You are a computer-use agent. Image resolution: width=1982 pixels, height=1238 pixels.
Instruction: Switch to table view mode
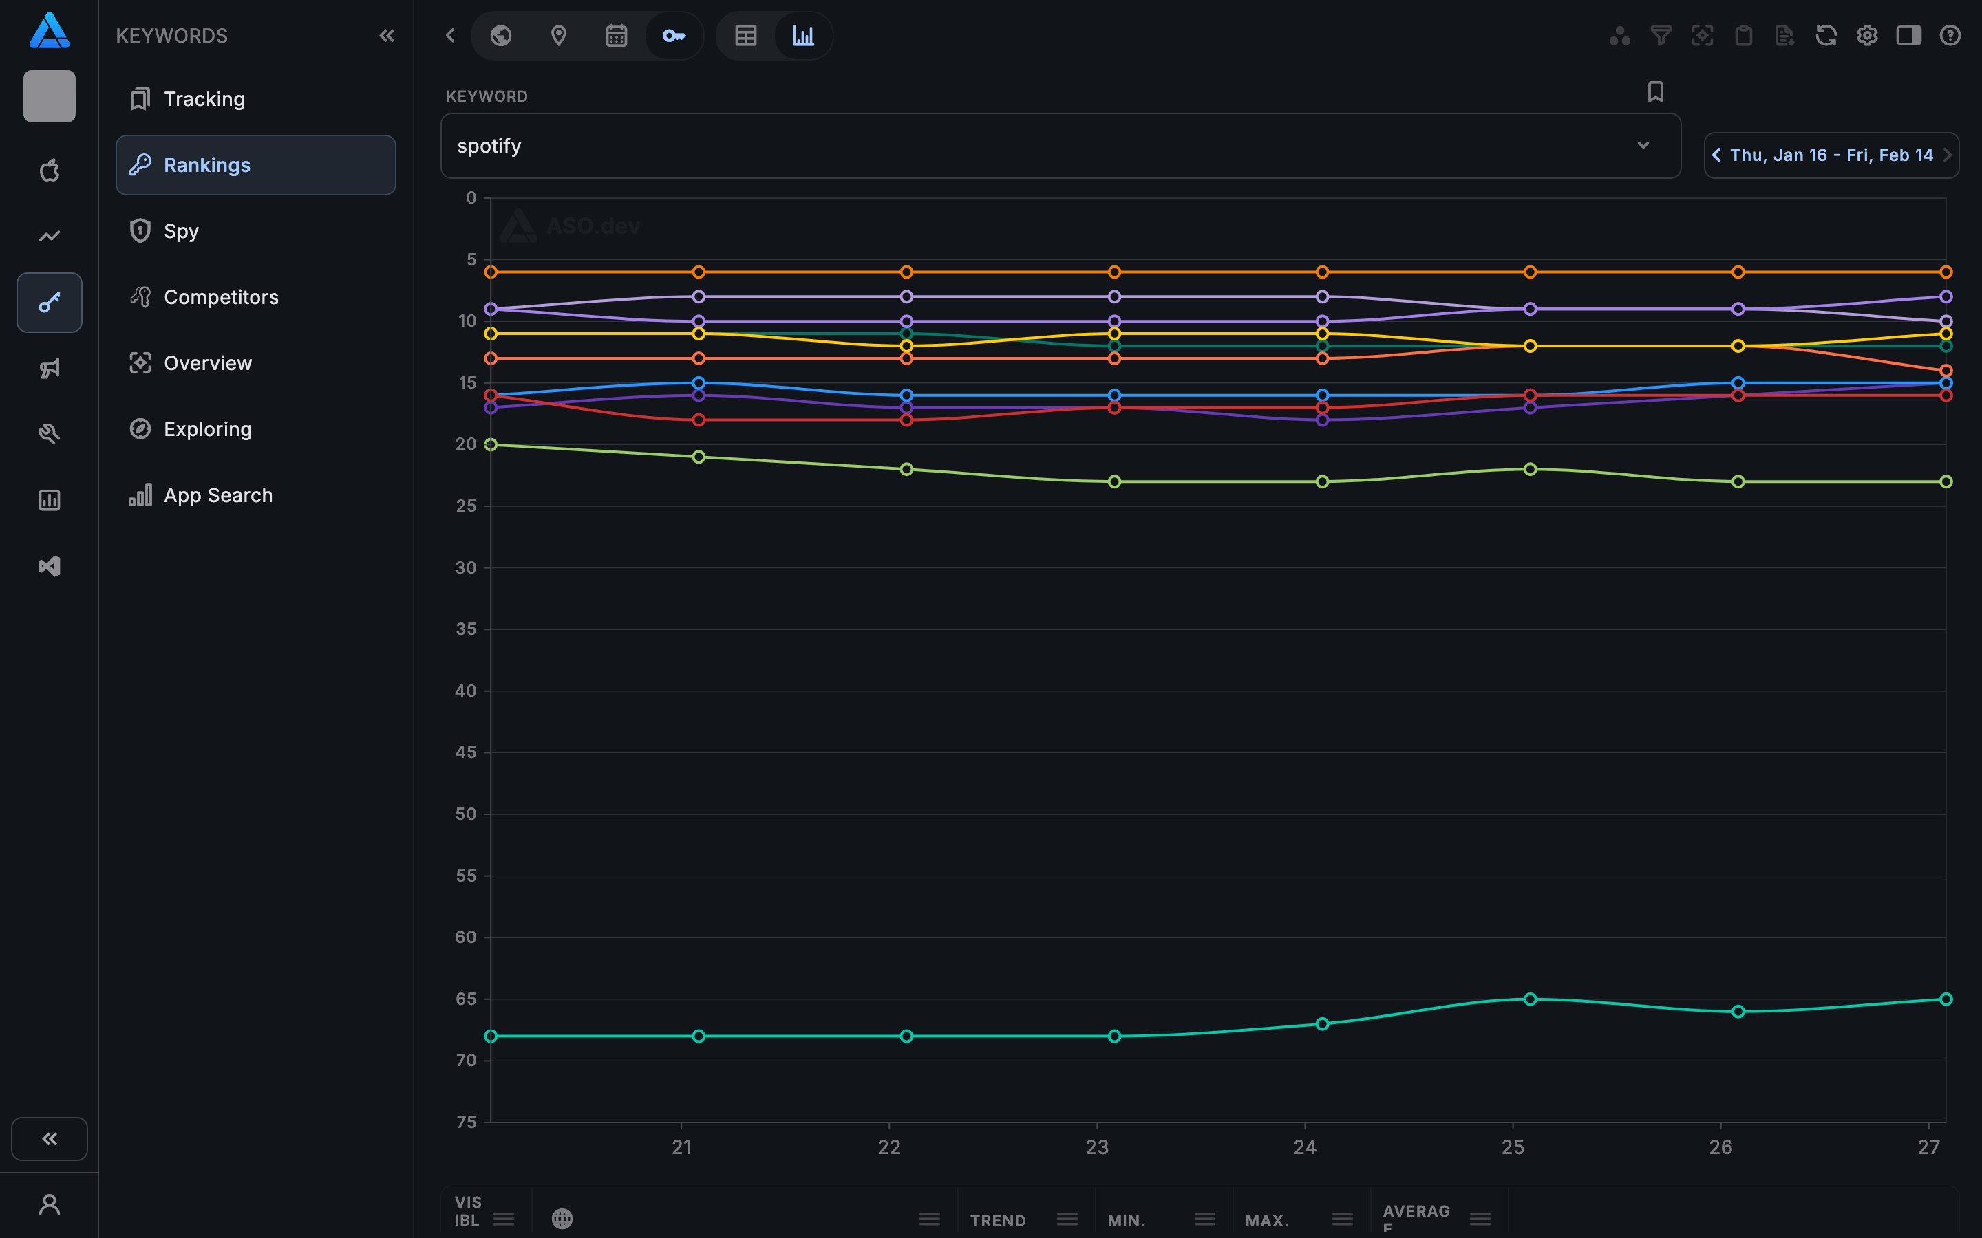[x=745, y=35]
